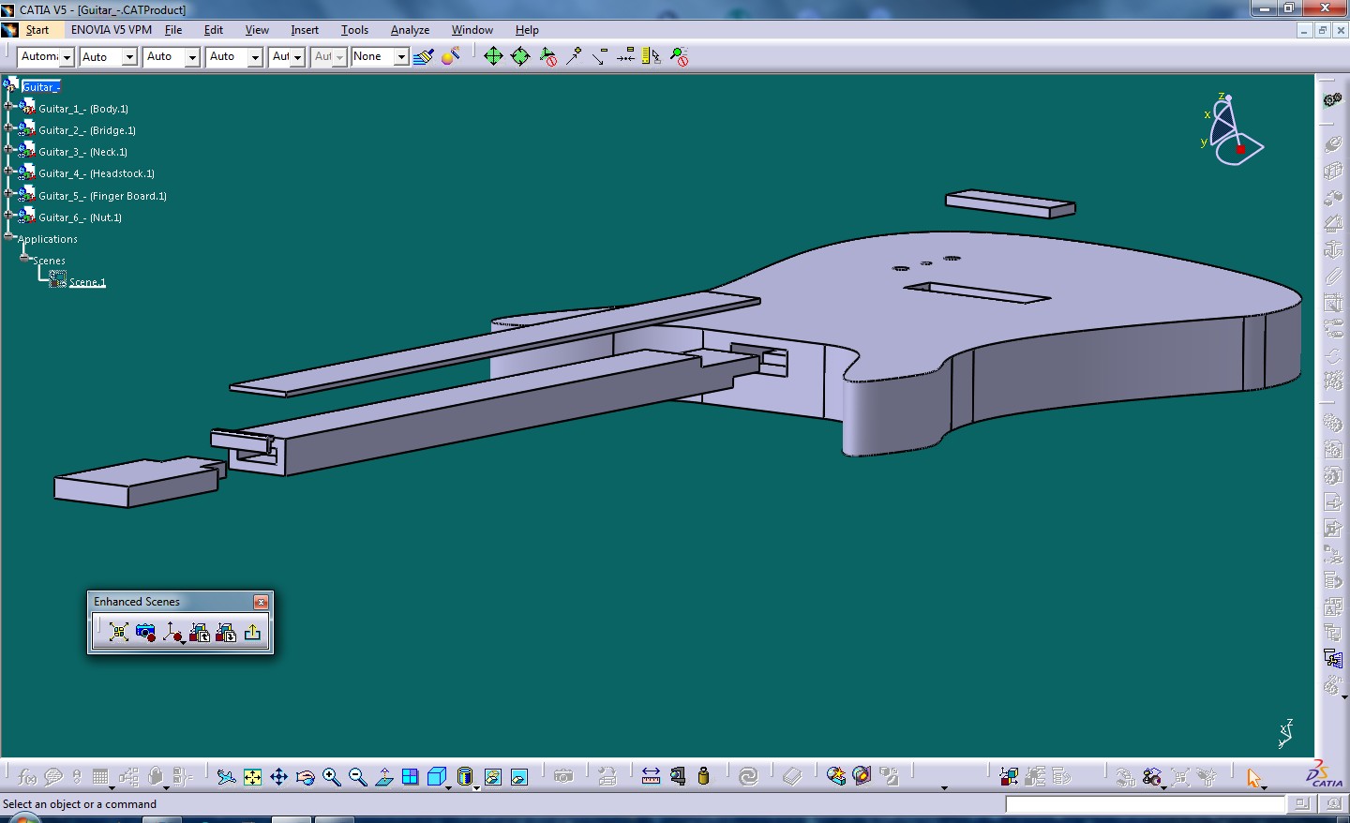Click the Explode icon in Enhanced Scenes
This screenshot has height=823, width=1350.
click(x=119, y=633)
